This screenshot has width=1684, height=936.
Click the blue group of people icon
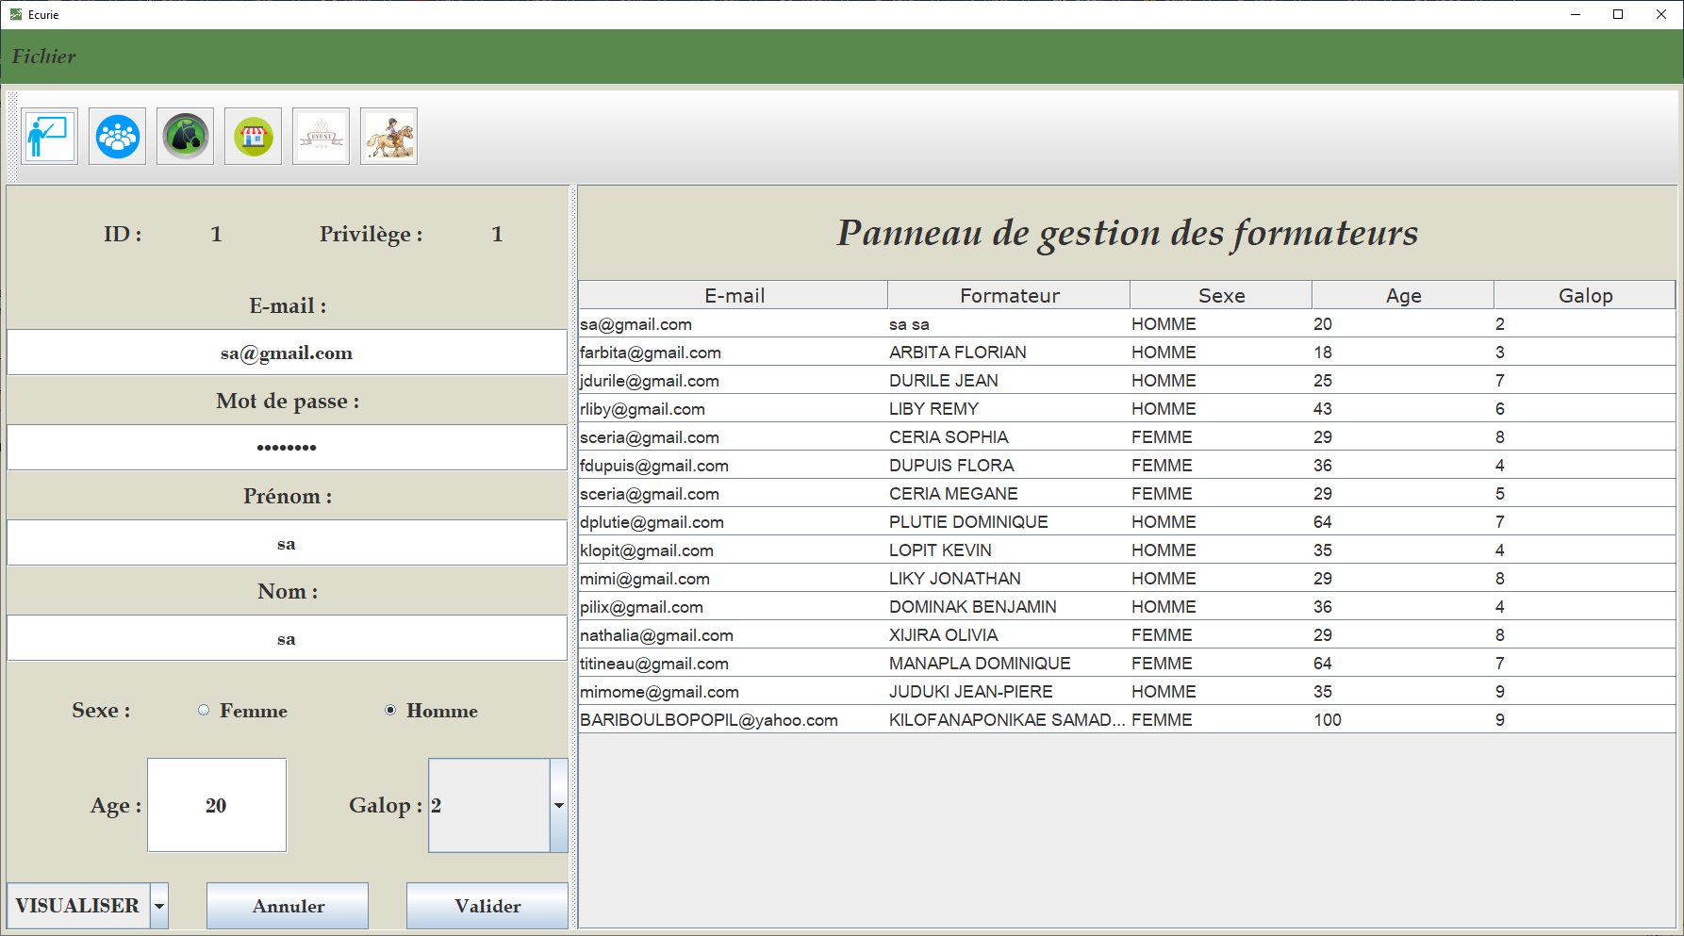click(118, 137)
